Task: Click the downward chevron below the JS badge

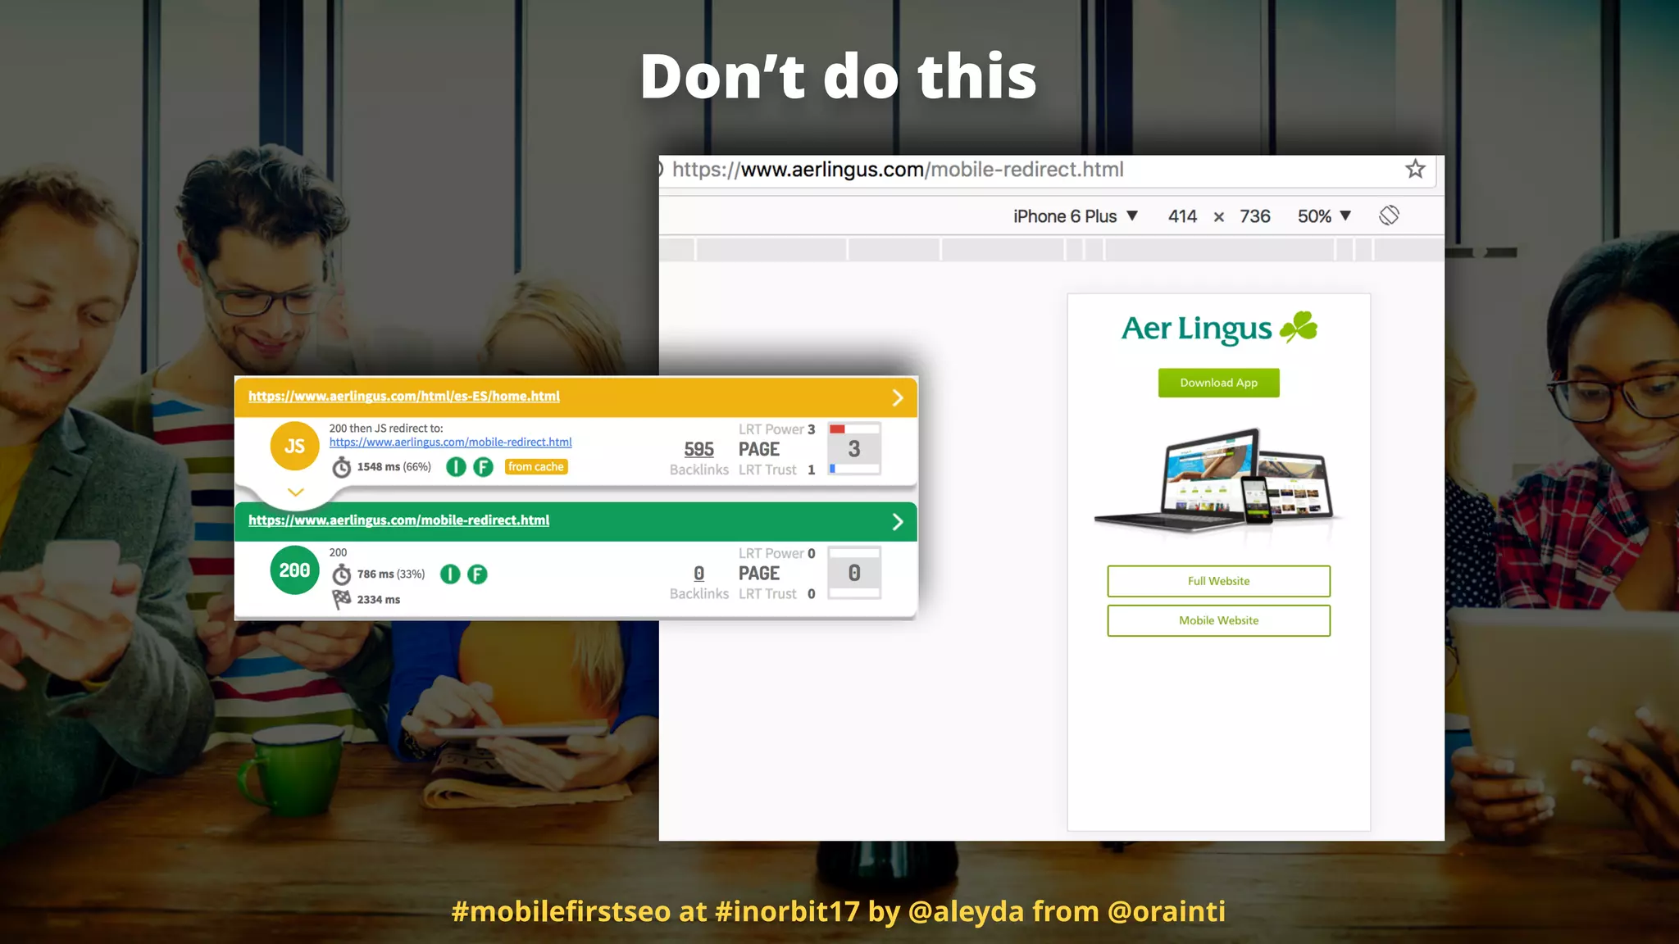Action: 295,492
